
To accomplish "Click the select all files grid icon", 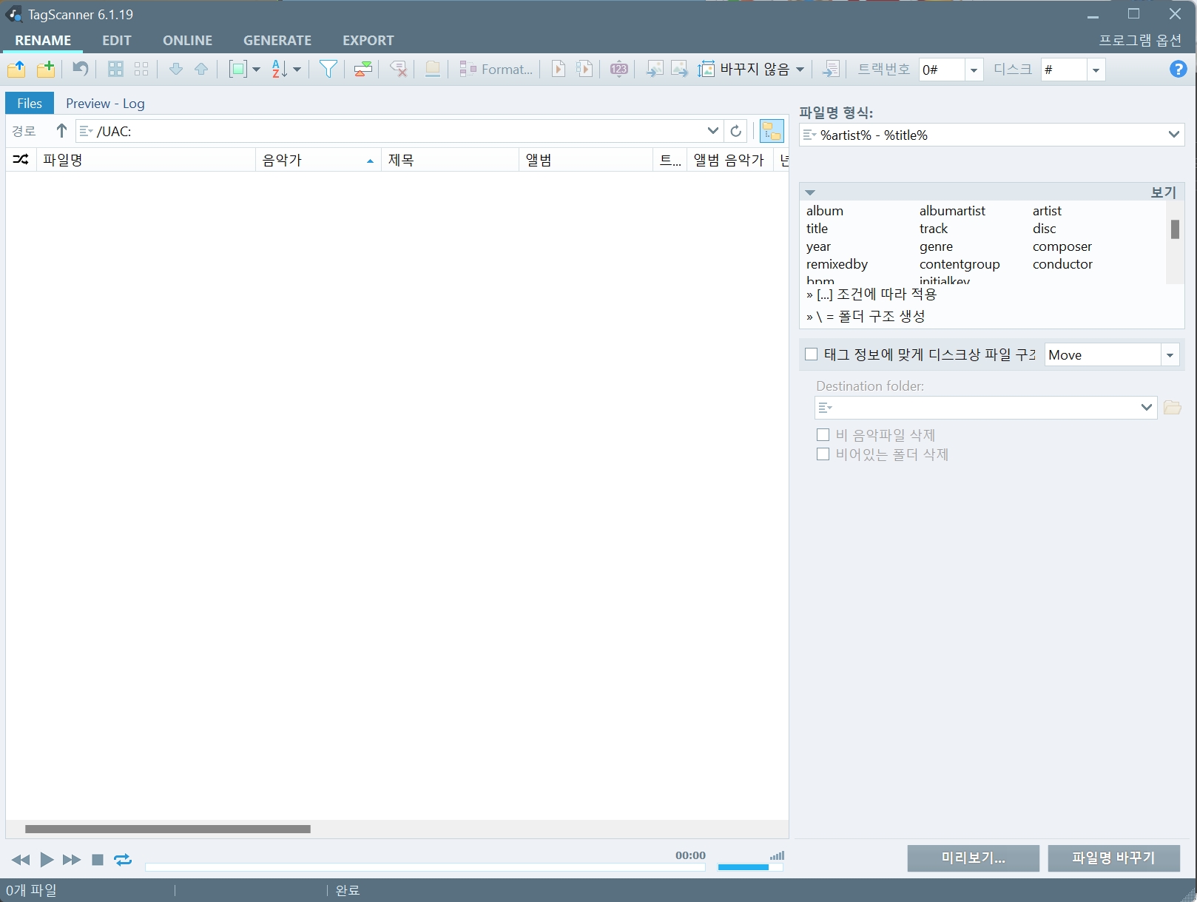I will tap(115, 70).
